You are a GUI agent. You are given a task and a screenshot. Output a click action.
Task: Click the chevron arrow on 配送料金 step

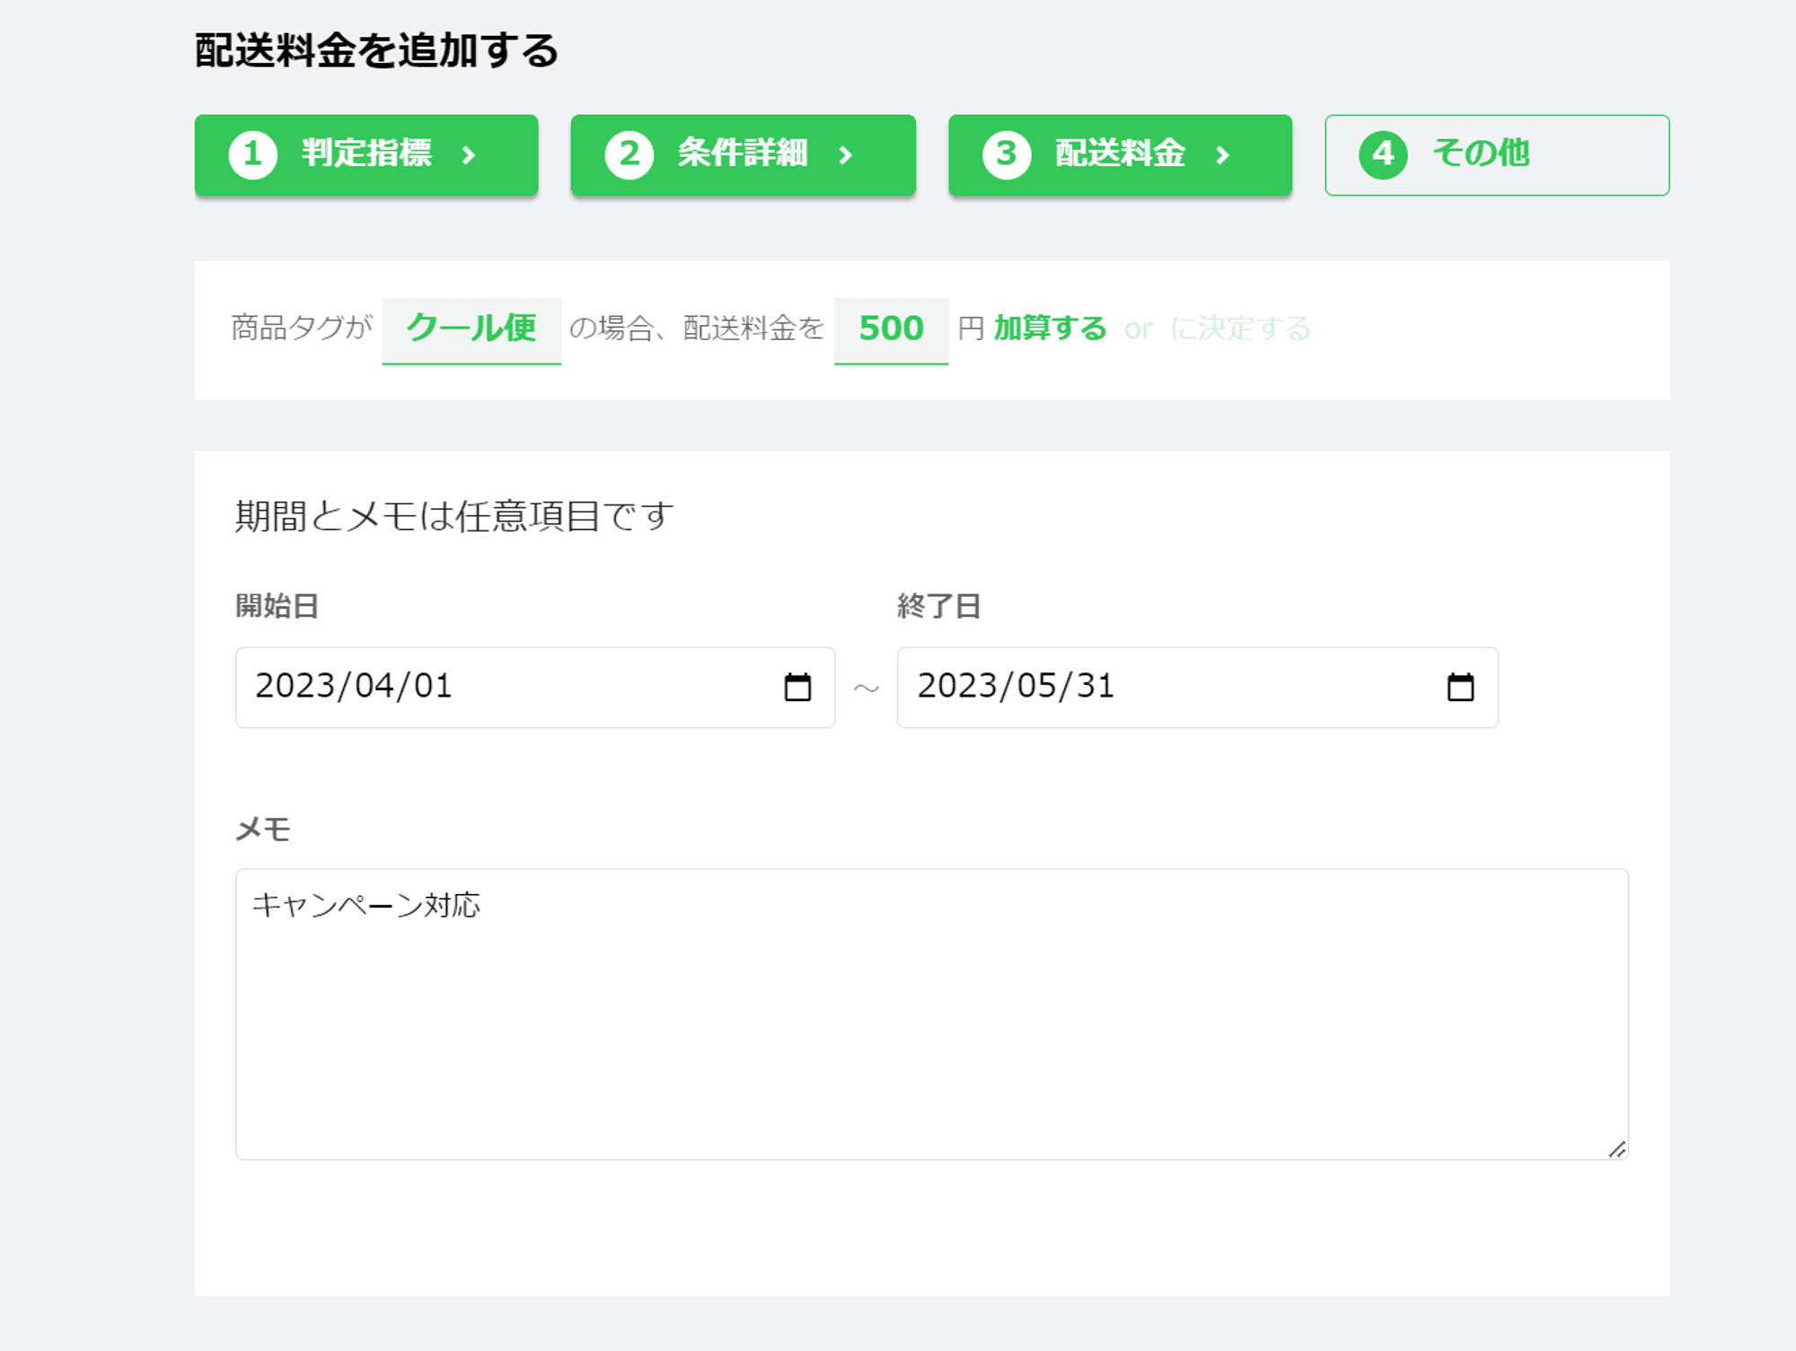[x=1222, y=155]
